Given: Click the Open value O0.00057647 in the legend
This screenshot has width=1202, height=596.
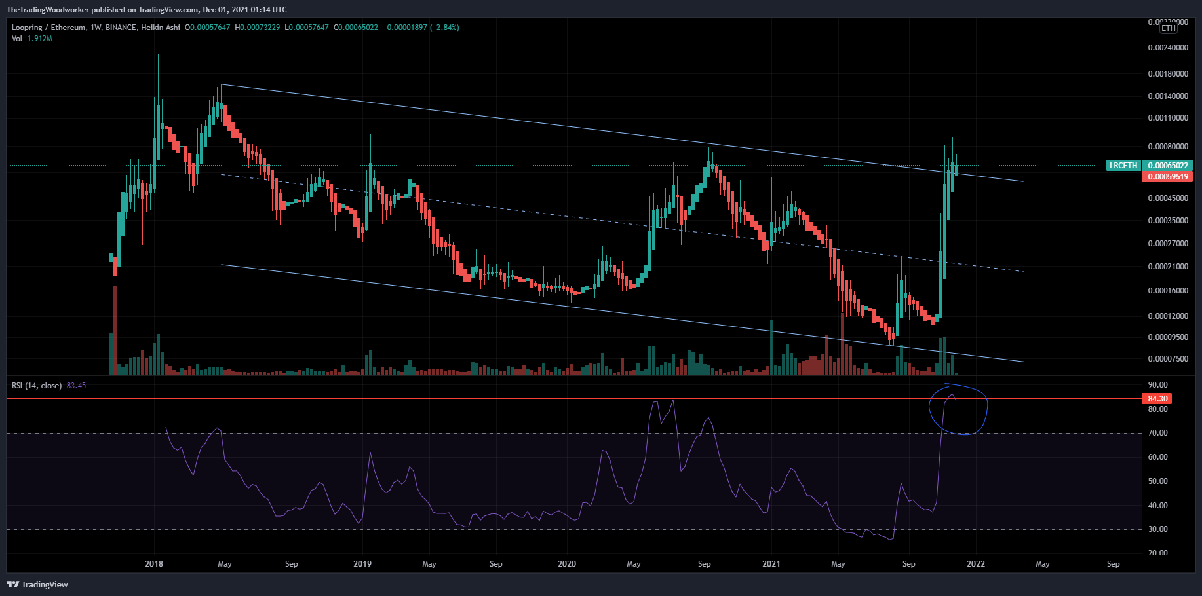Looking at the screenshot, I should pos(208,28).
